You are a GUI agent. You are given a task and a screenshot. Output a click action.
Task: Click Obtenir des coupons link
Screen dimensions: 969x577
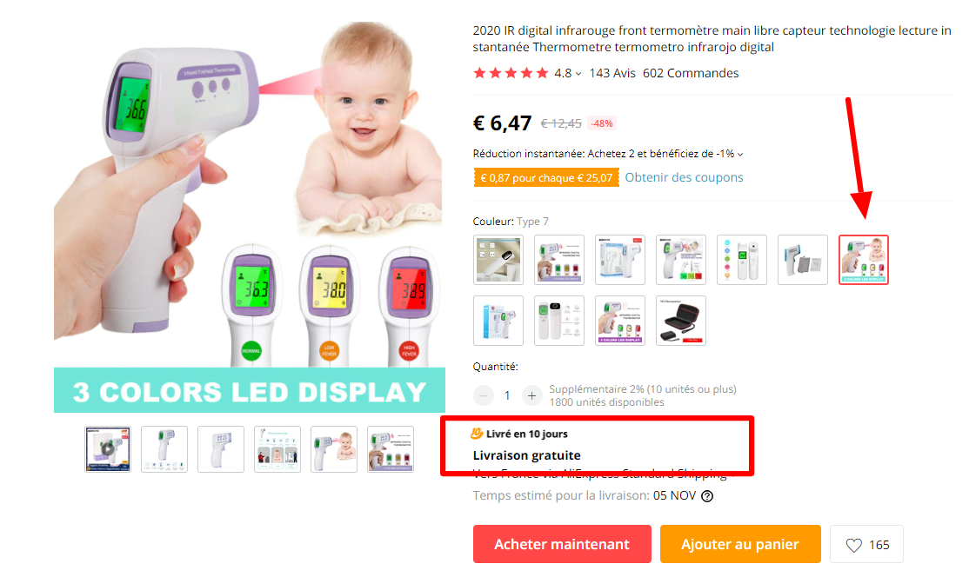(x=684, y=177)
